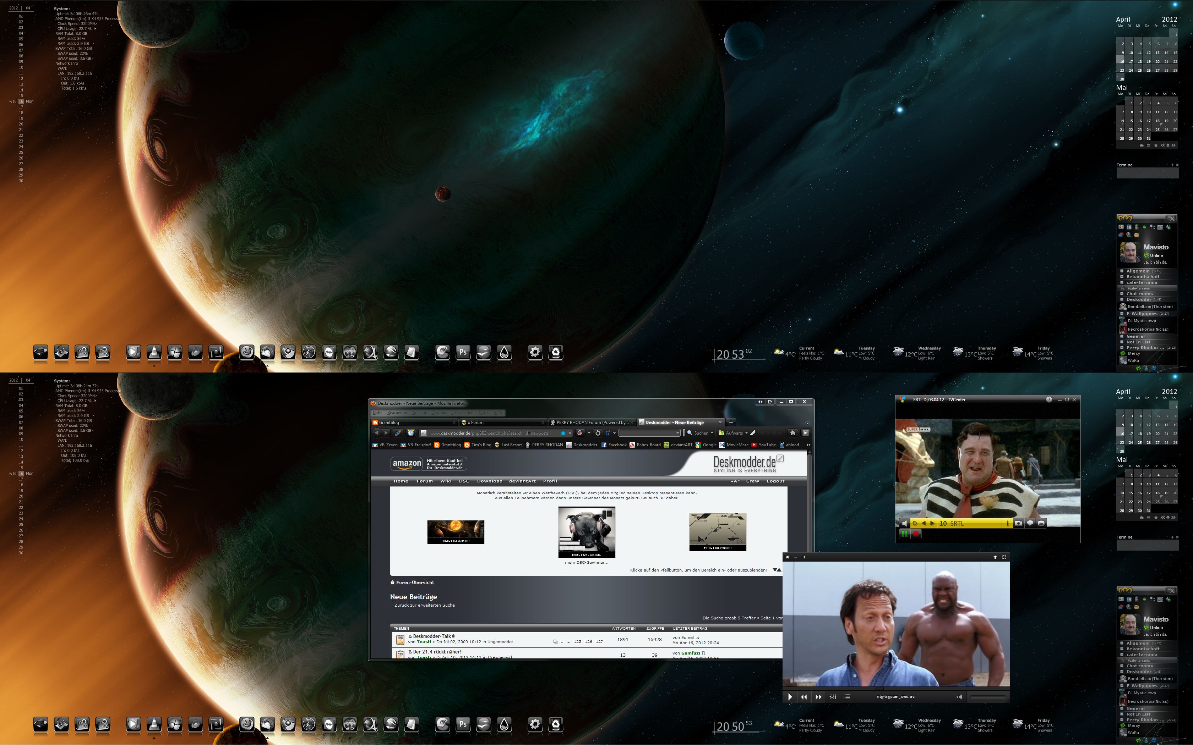Pause the TVCenter stream with green button
This screenshot has height=745, width=1193.
(905, 534)
